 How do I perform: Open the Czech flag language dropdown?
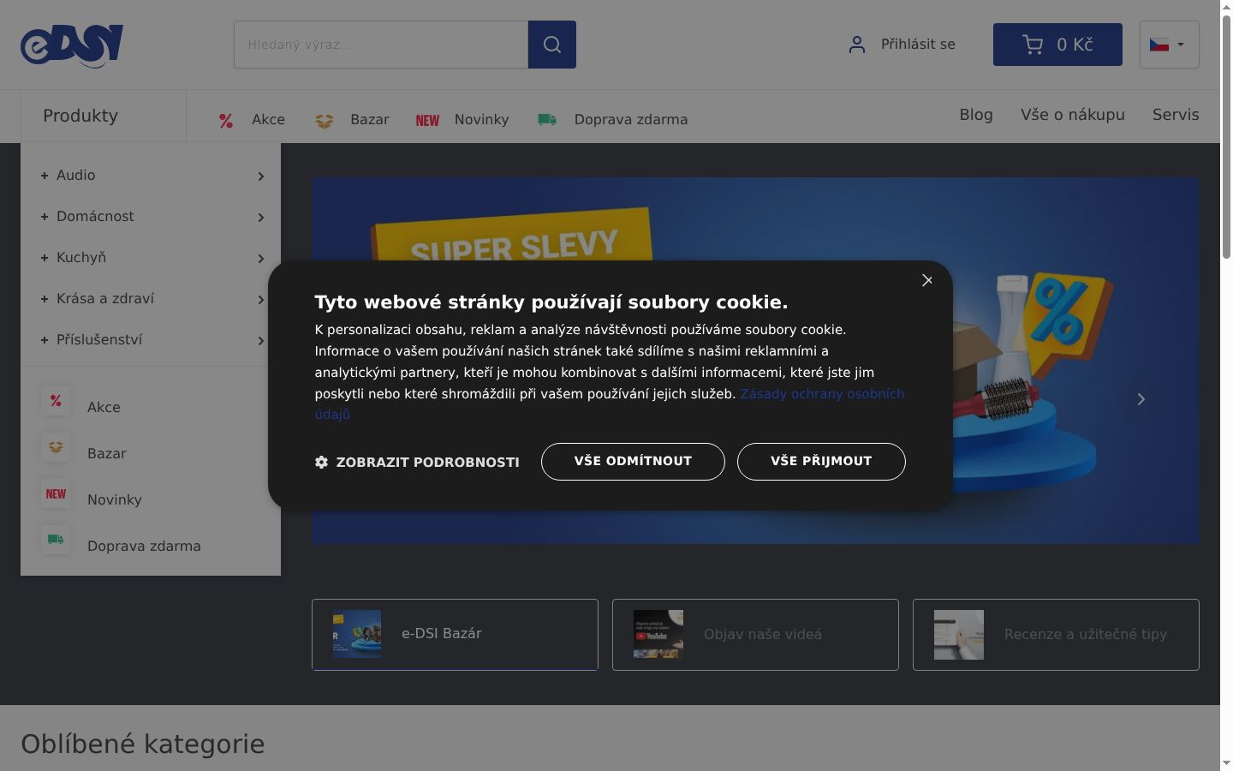[1169, 45]
